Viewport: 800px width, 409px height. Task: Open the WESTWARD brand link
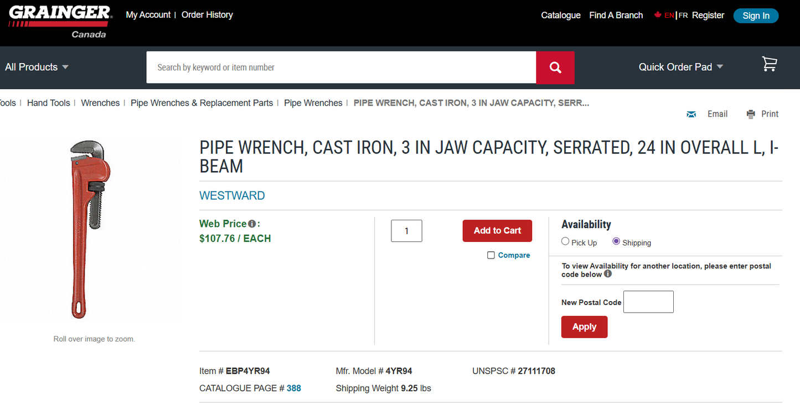tap(232, 196)
